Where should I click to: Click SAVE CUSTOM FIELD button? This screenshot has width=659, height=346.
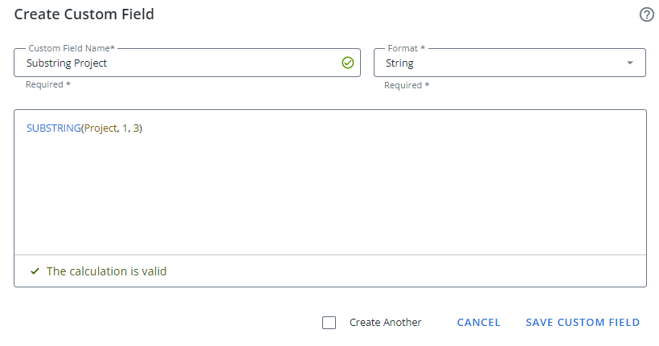click(583, 323)
